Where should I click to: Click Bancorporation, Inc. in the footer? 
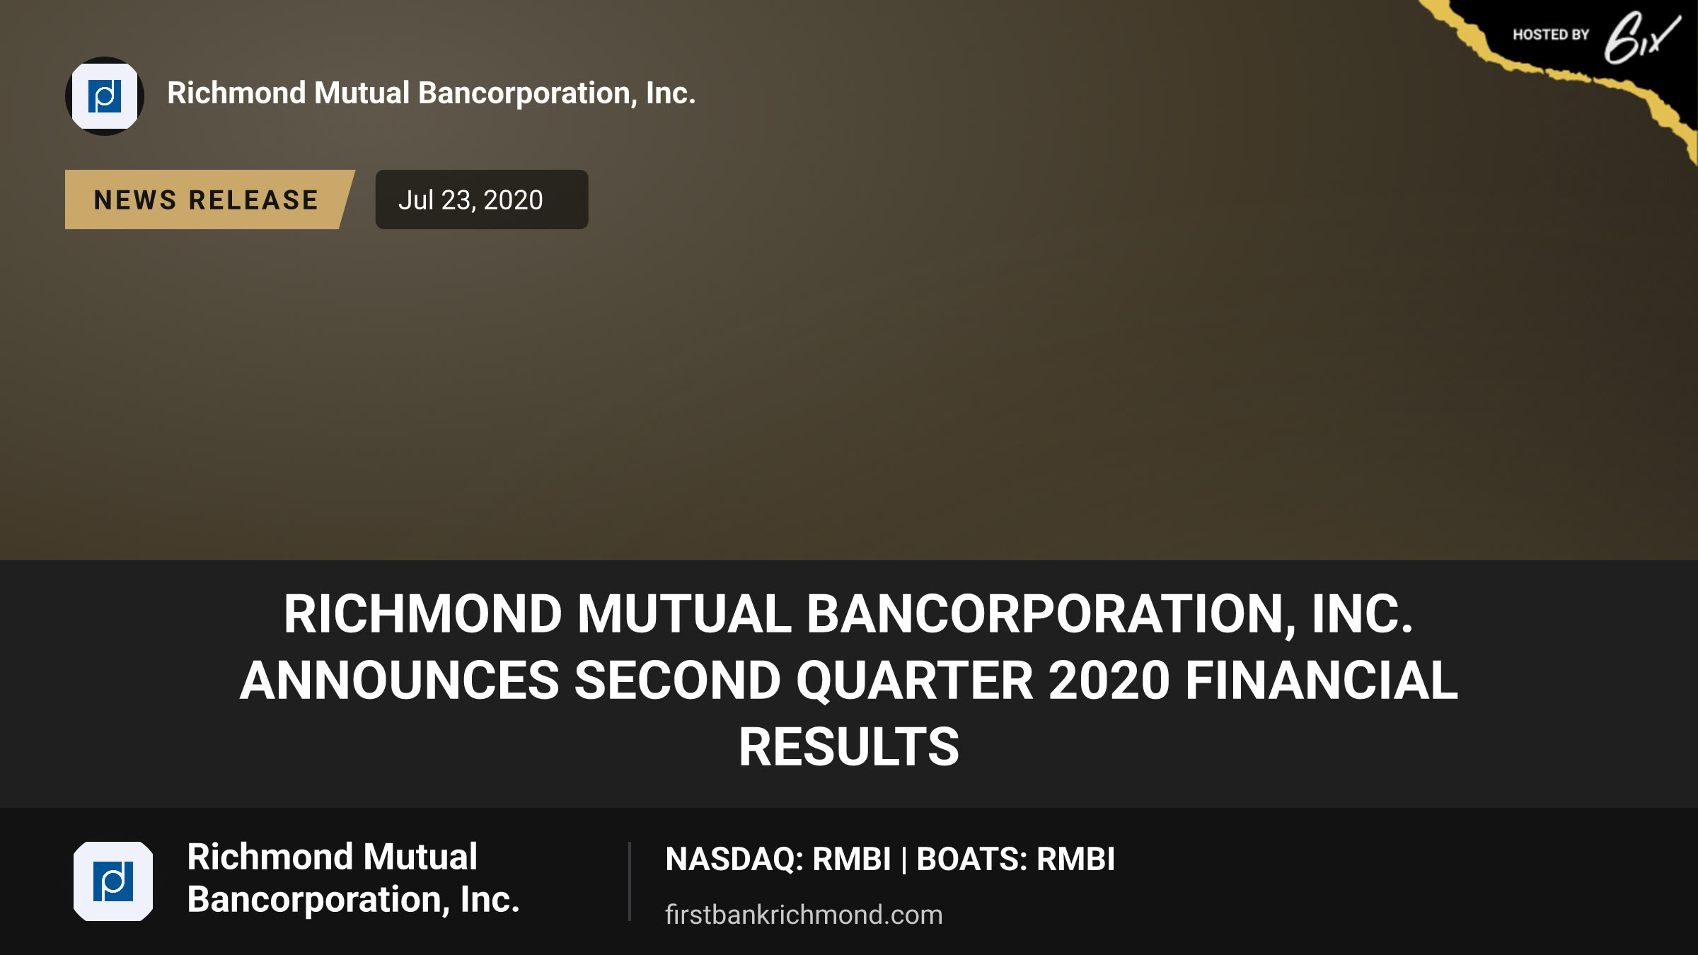coord(353,900)
